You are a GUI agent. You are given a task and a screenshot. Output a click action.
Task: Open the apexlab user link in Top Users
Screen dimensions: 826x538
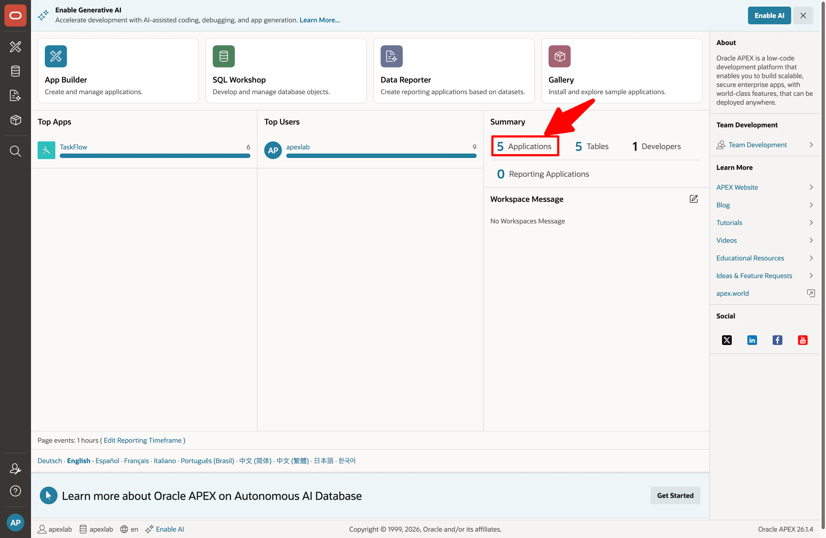tap(298, 147)
